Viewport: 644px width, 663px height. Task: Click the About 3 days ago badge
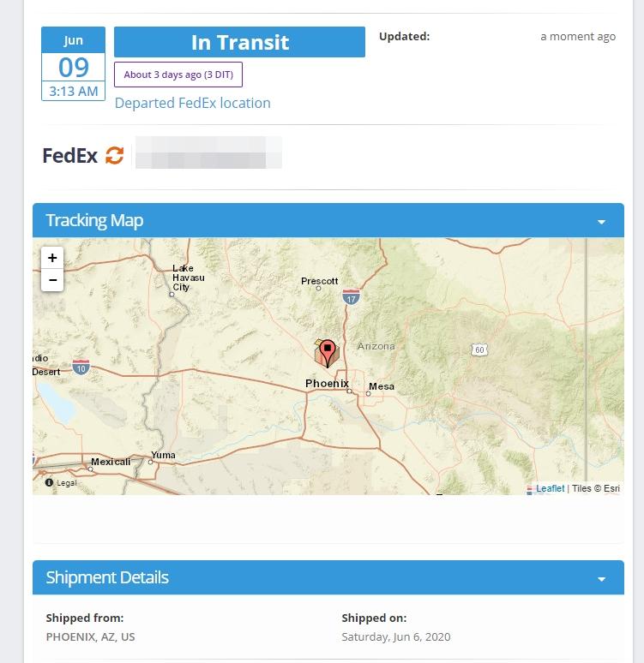178,75
